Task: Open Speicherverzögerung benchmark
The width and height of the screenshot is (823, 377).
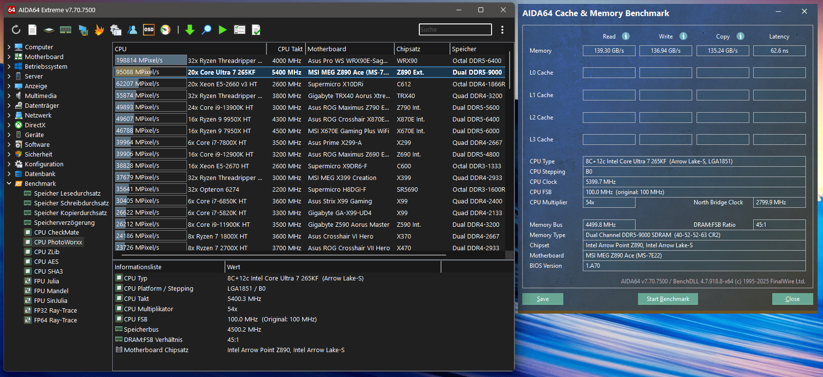Action: point(64,223)
